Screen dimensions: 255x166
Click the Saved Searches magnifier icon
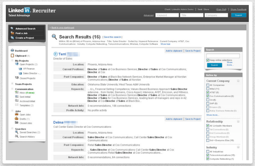pos(17,132)
